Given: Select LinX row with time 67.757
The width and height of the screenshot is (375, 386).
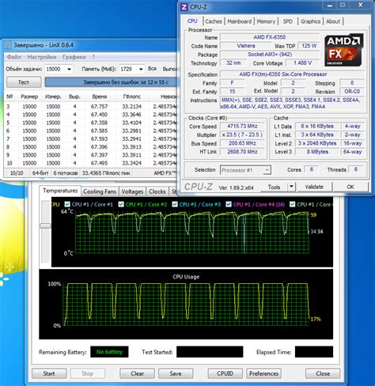Looking at the screenshot, I should click(x=91, y=107).
